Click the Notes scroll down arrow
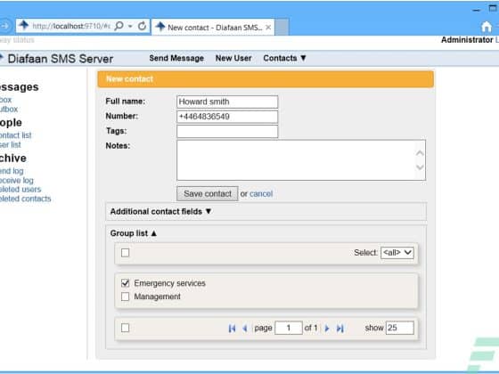This screenshot has width=499, height=374. (x=420, y=167)
